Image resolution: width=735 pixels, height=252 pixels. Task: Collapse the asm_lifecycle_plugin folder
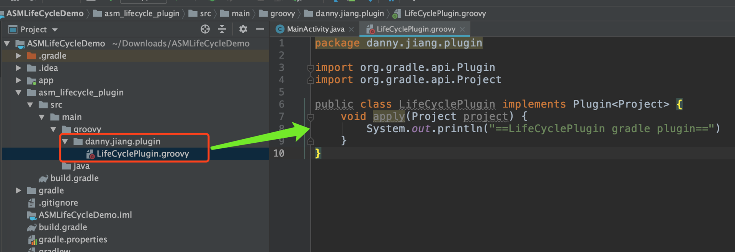click(18, 93)
